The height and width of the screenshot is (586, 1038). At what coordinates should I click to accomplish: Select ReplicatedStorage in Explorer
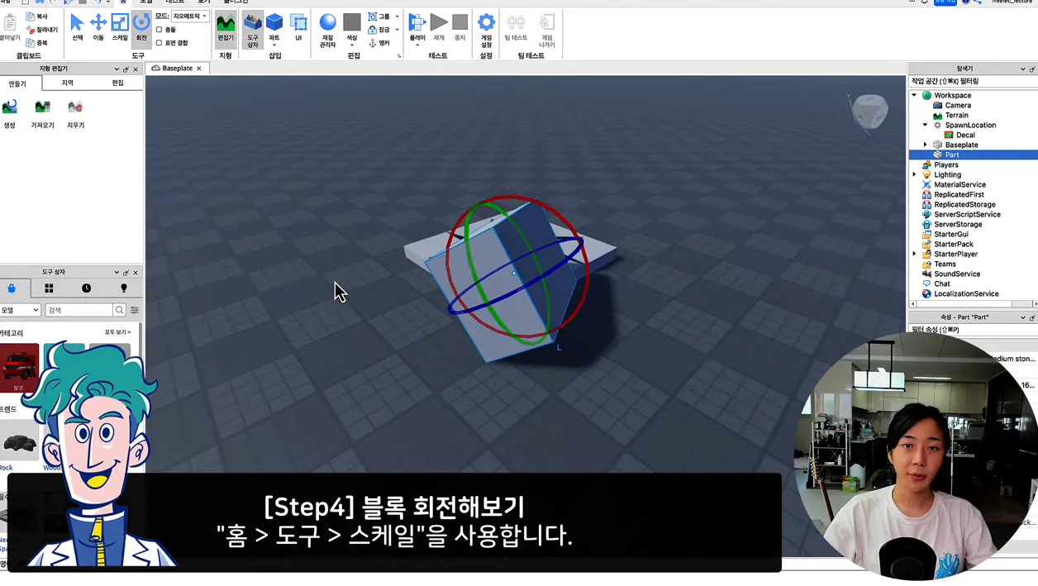964,204
